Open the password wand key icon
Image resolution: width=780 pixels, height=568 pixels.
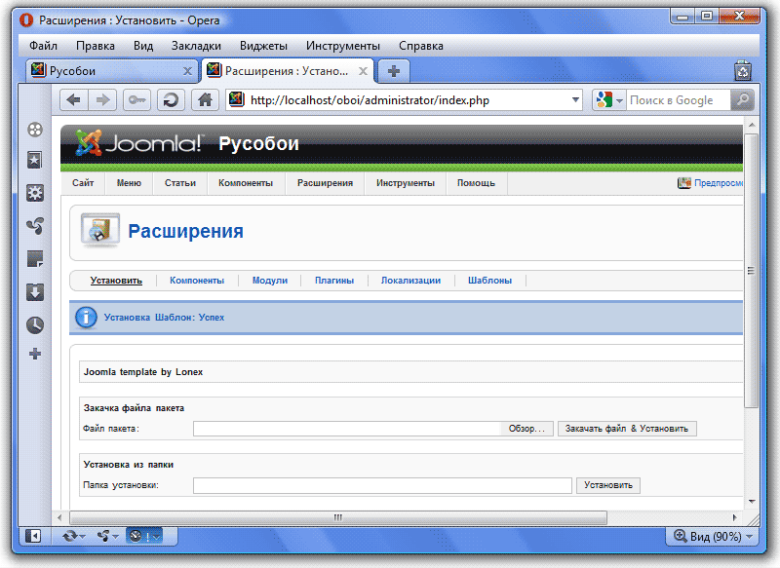pos(136,100)
